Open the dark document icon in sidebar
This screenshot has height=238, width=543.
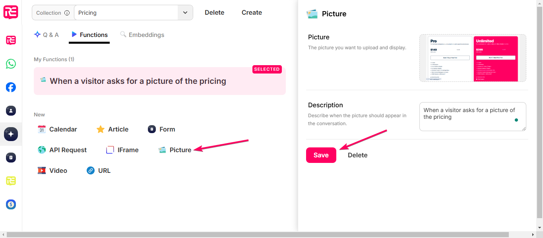(11, 158)
